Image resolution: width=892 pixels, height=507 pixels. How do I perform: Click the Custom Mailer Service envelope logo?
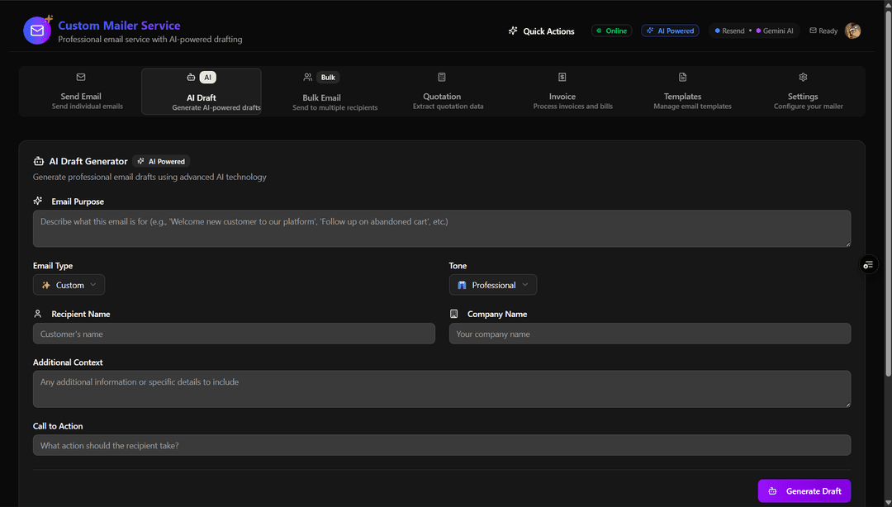tap(36, 31)
